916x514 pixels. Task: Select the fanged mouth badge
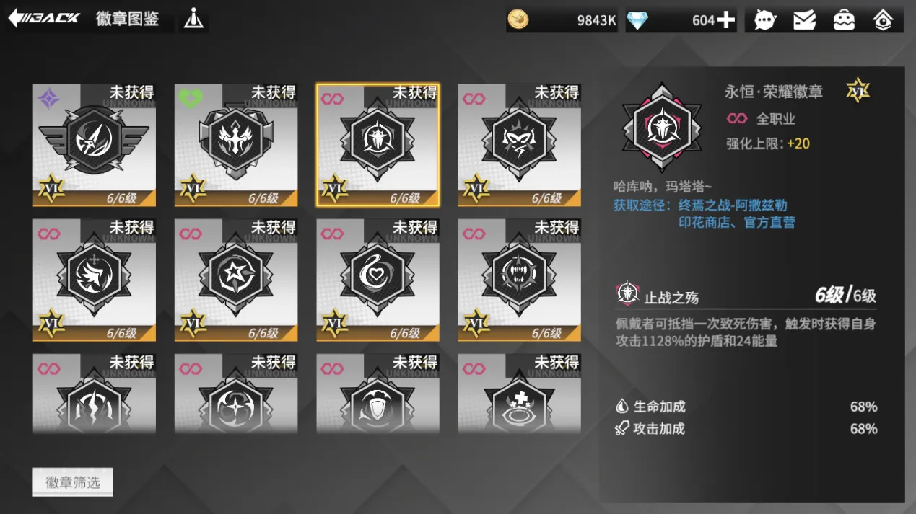(519, 280)
